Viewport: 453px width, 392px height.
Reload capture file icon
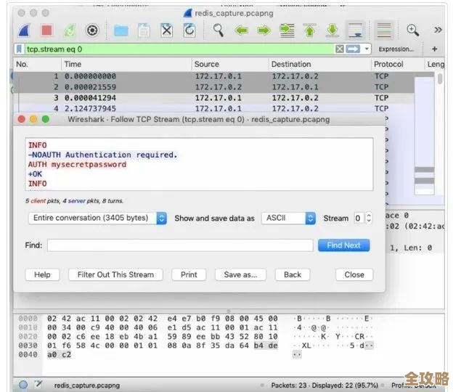coord(189,30)
